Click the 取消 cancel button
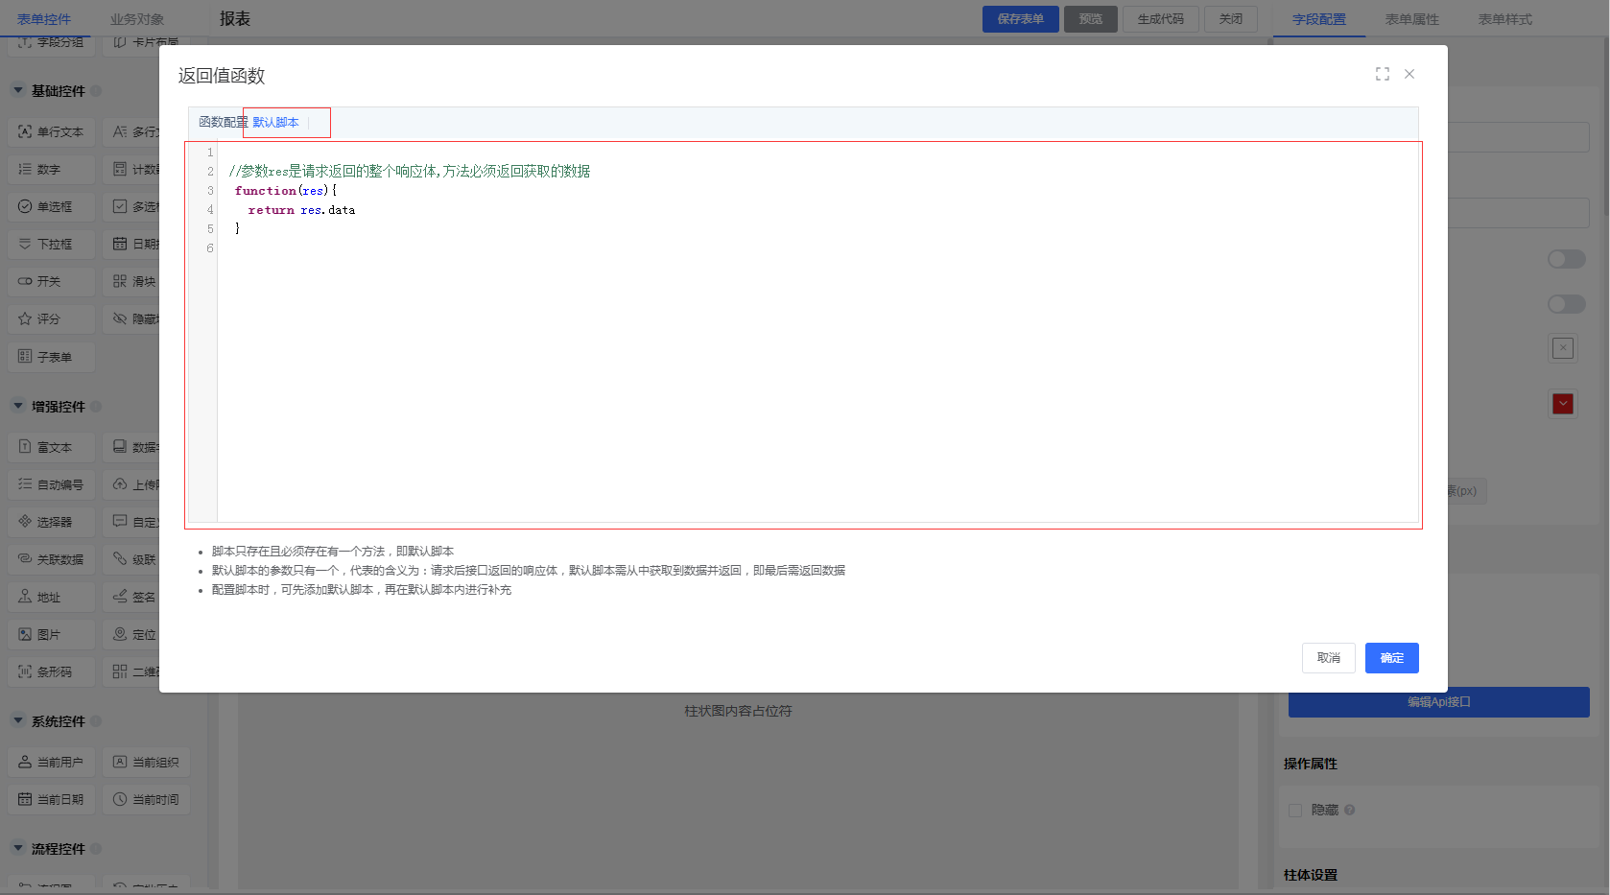 (1328, 658)
